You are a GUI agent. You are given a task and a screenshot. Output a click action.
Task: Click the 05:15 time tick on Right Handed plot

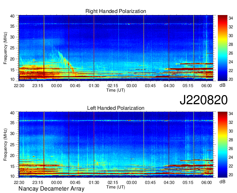[188, 86]
